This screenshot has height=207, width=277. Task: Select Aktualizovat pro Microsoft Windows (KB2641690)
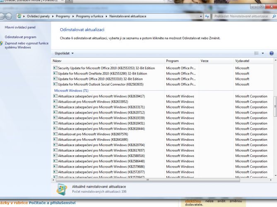[x=93, y=140]
